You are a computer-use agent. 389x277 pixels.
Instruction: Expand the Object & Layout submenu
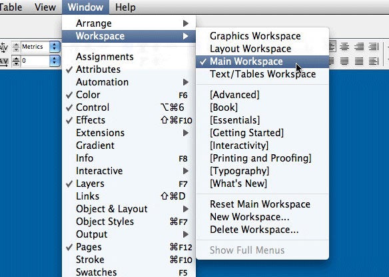129,209
